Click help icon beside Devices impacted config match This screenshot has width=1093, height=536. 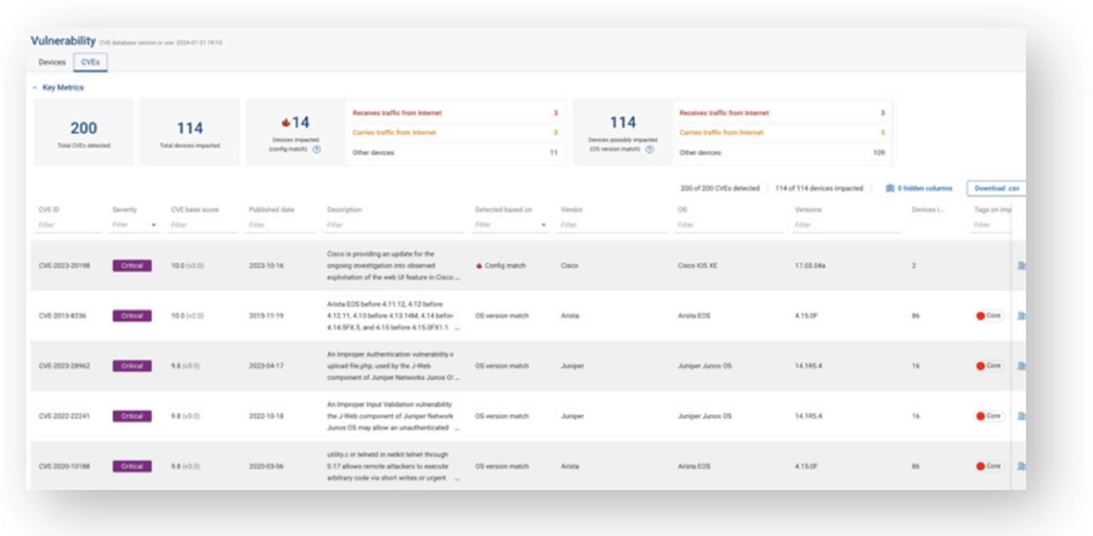pyautogui.click(x=317, y=150)
